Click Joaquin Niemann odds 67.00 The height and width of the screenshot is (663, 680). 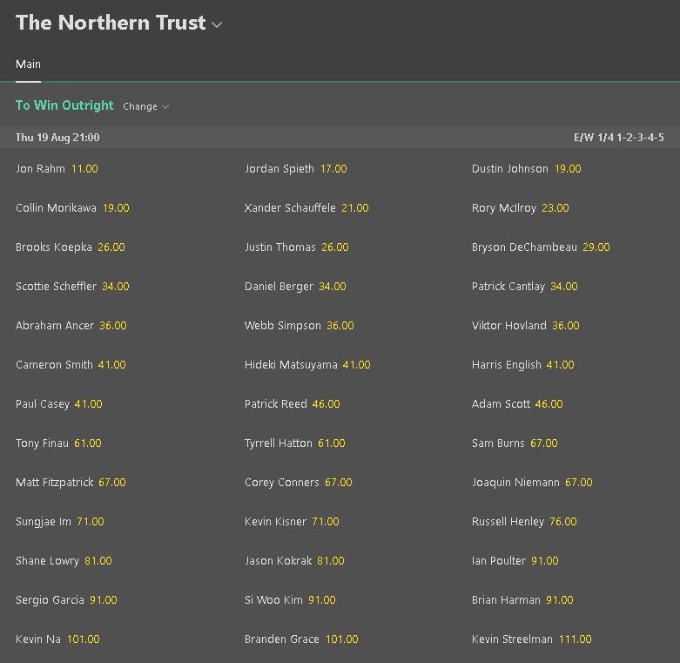pyautogui.click(x=578, y=483)
